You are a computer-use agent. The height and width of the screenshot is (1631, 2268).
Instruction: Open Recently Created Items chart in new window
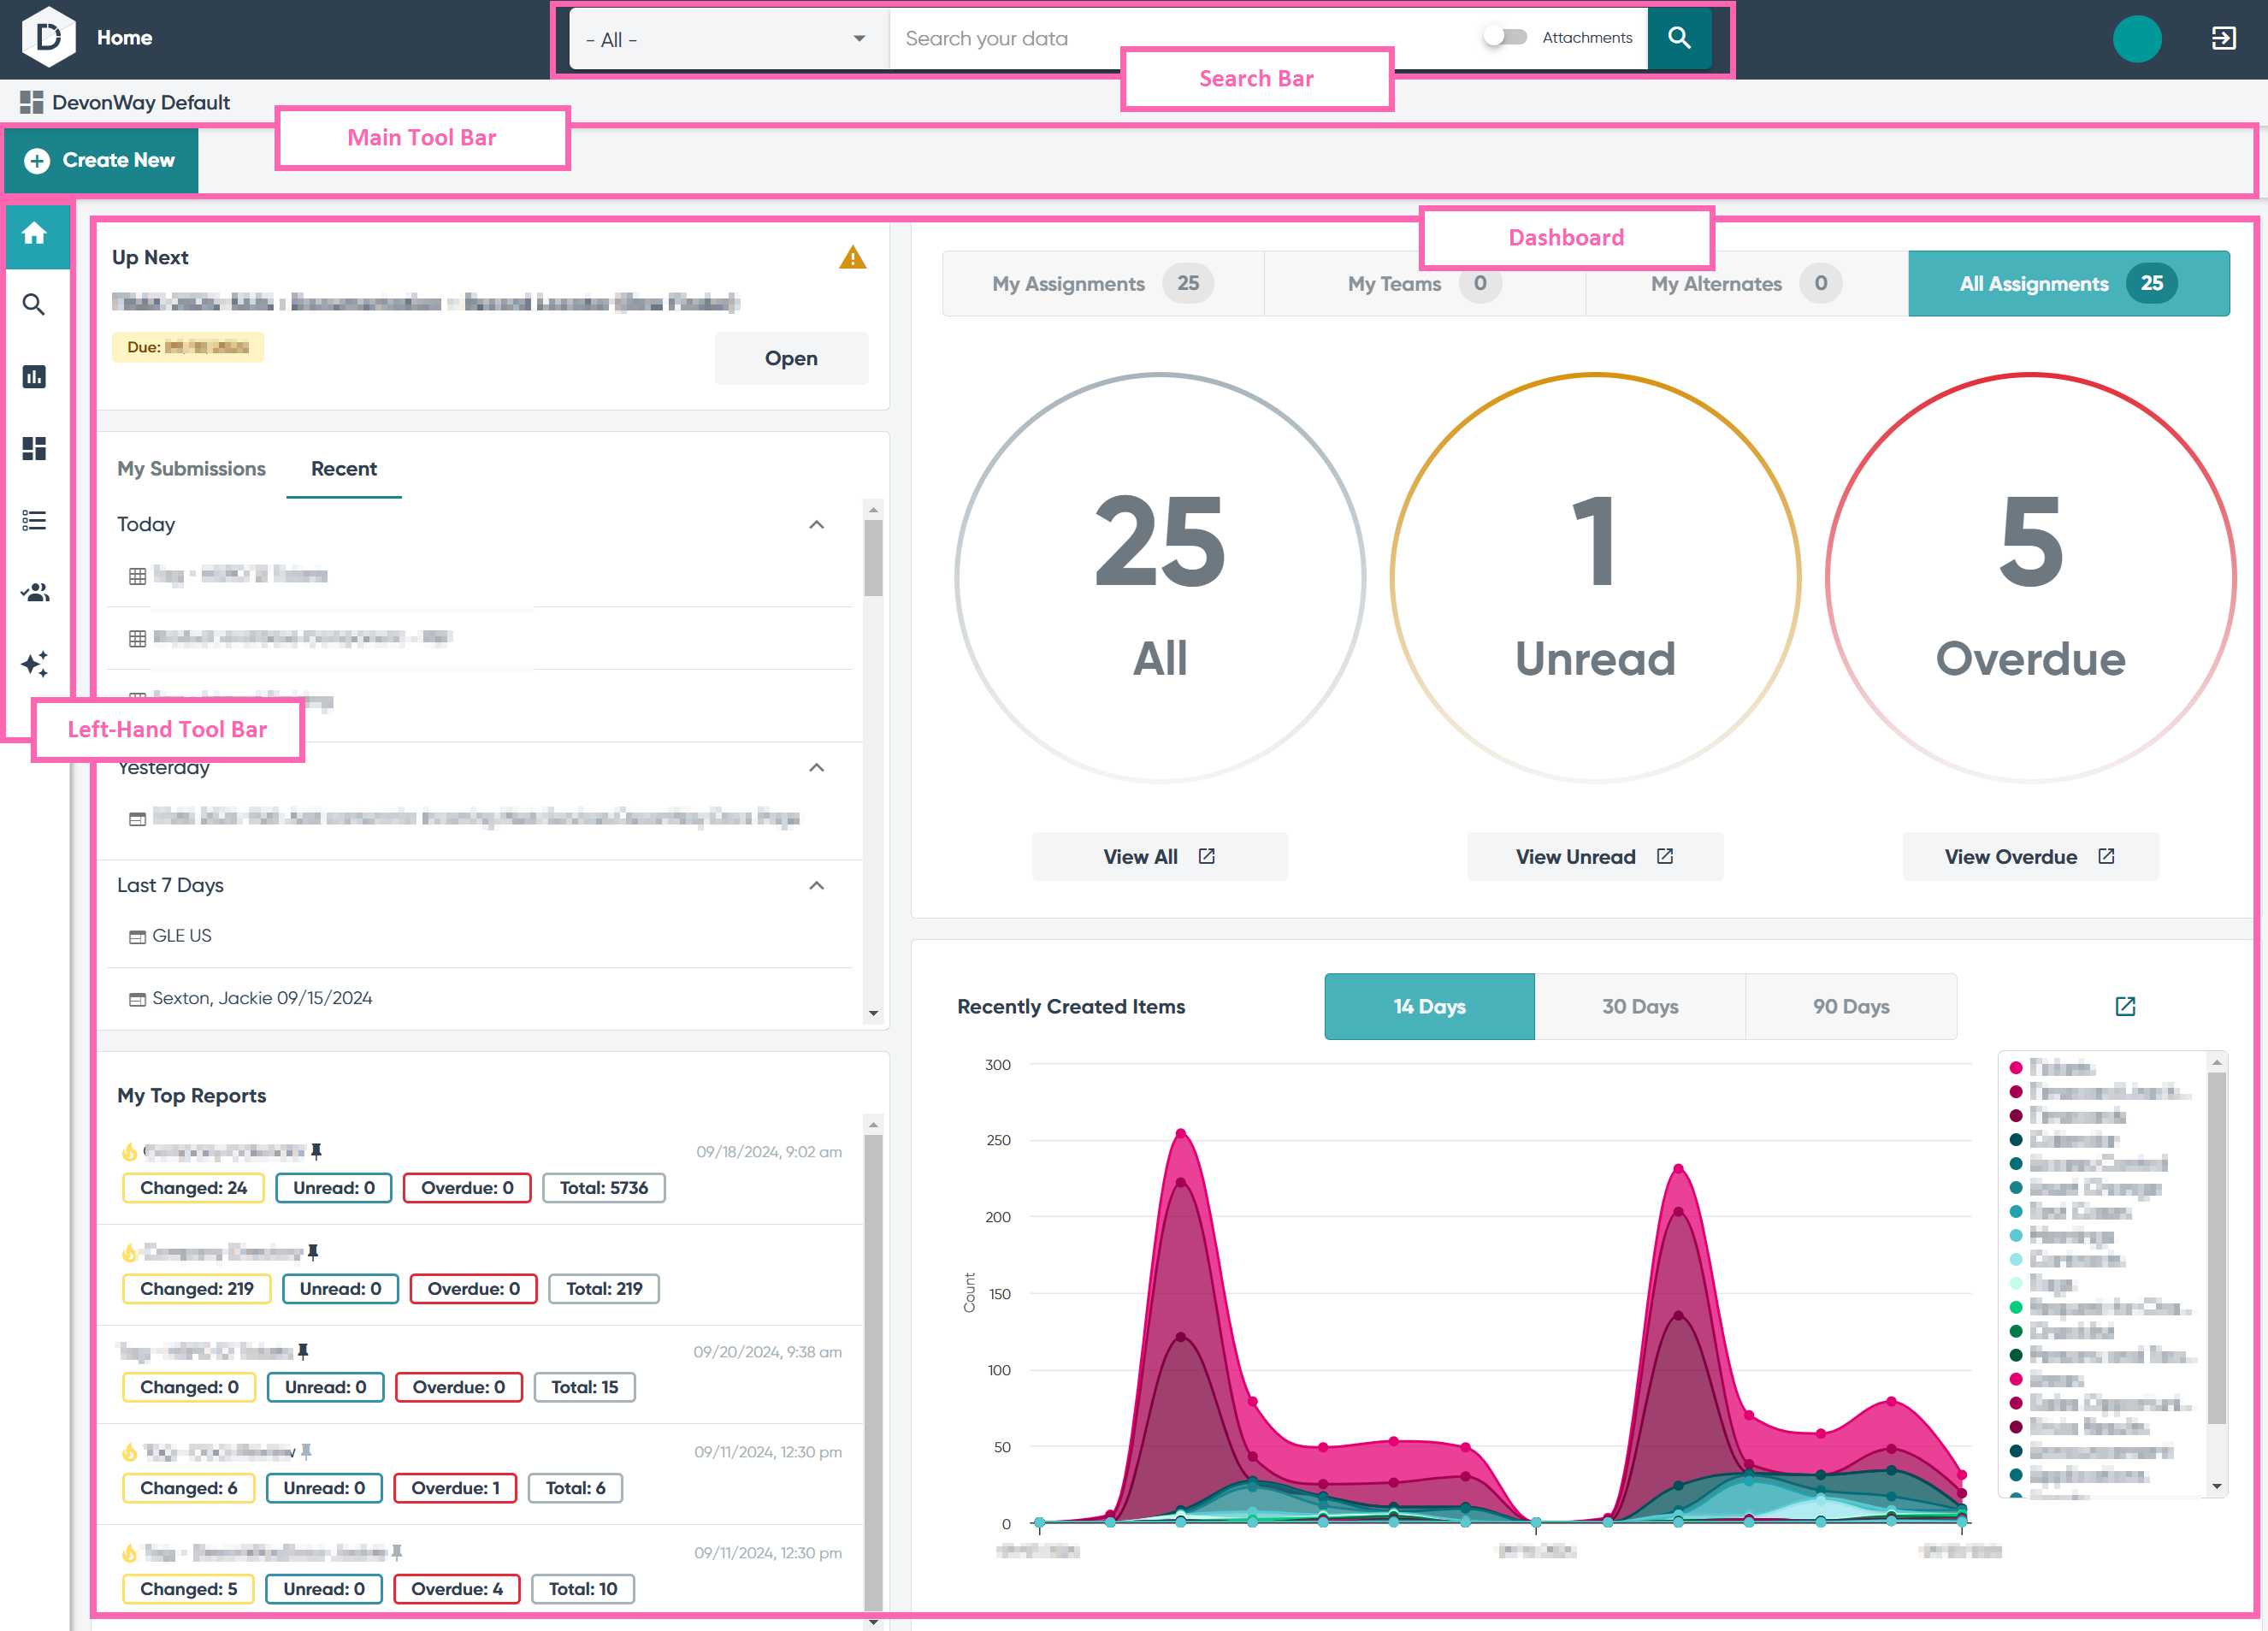tap(2125, 1006)
